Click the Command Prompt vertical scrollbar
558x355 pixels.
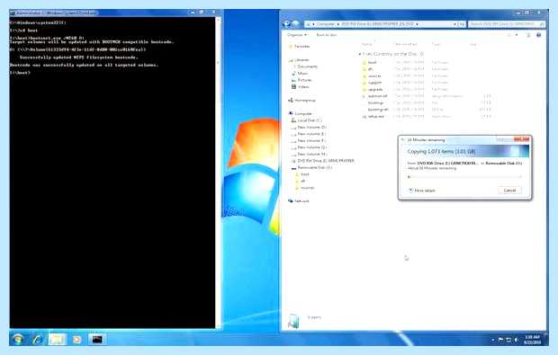[218, 172]
